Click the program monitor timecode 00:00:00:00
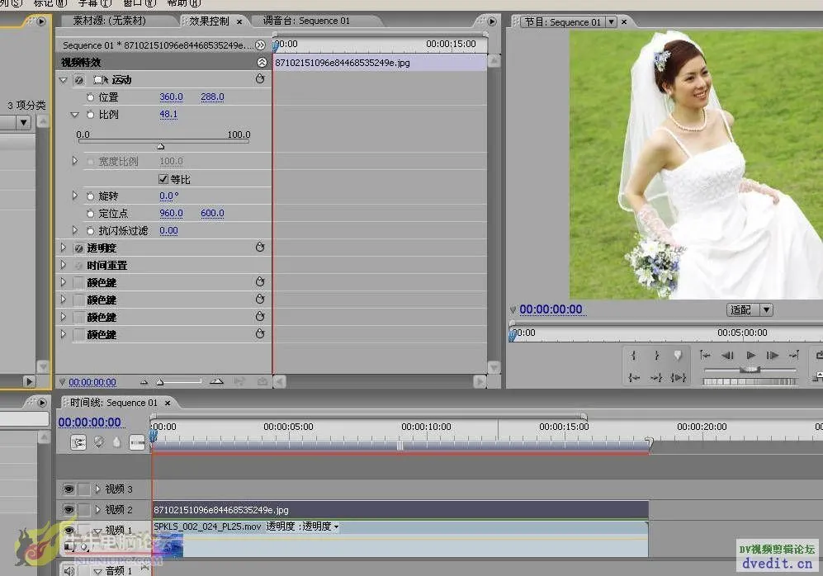 pos(551,309)
